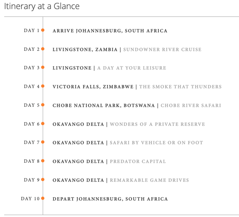Click the Day 5 timeline dot

43,105
